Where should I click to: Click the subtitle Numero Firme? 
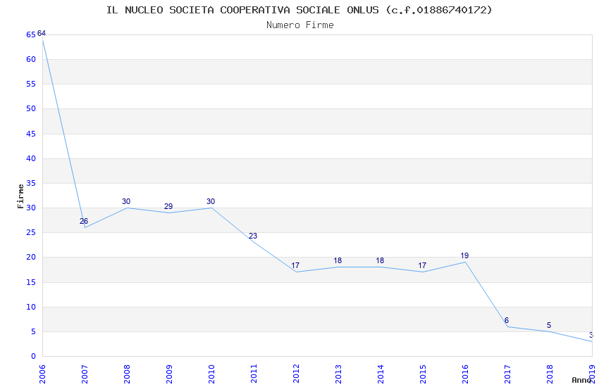300,25
